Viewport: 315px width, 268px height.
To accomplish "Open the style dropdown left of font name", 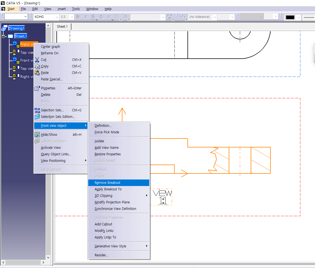I will tap(26, 17).
